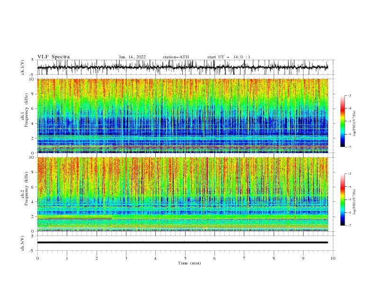
Task: Click the ch.3 flat black trace
Action: pos(182,243)
